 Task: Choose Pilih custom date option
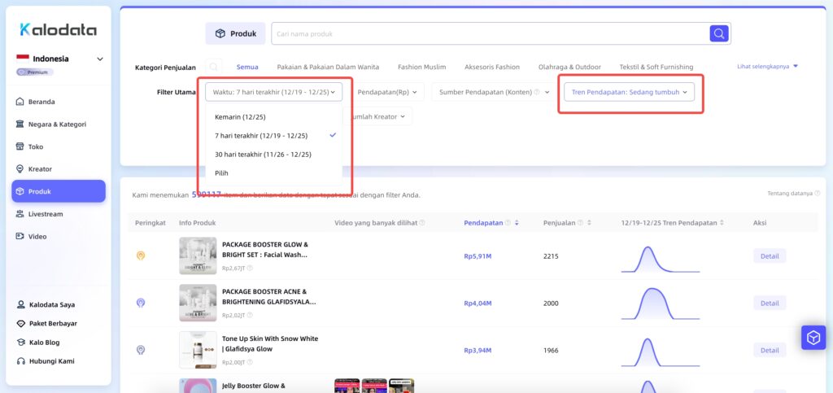(273, 173)
